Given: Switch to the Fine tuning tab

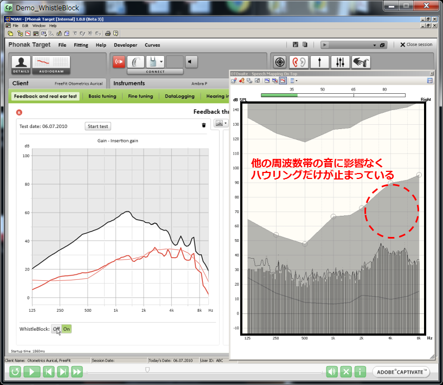Looking at the screenshot, I should click(140, 96).
